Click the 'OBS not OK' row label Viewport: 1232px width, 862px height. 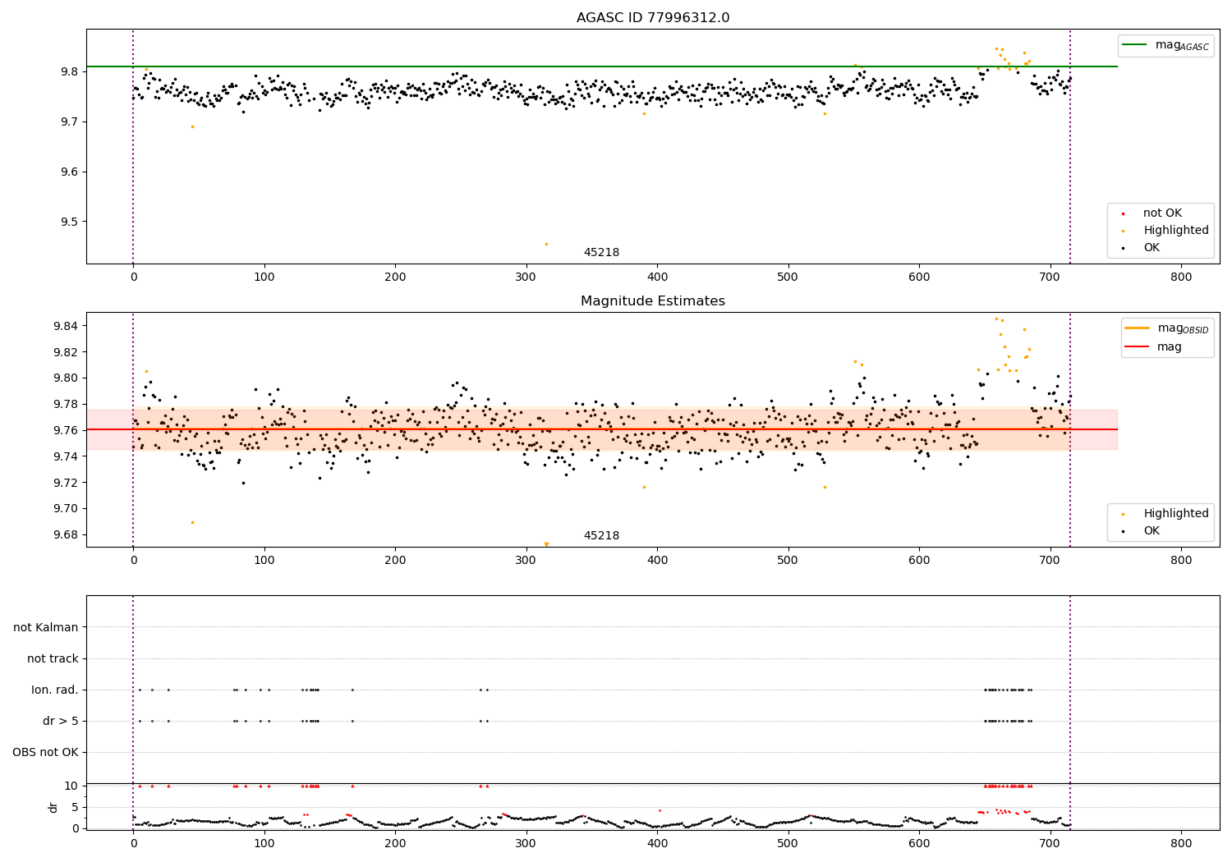(x=45, y=753)
